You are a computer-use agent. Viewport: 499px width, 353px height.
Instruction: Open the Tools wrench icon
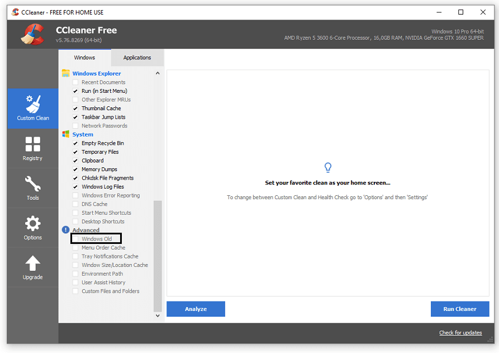pyautogui.click(x=33, y=184)
